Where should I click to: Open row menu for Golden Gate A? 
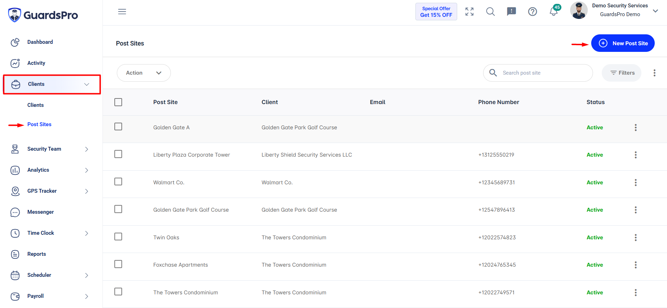[x=635, y=128]
